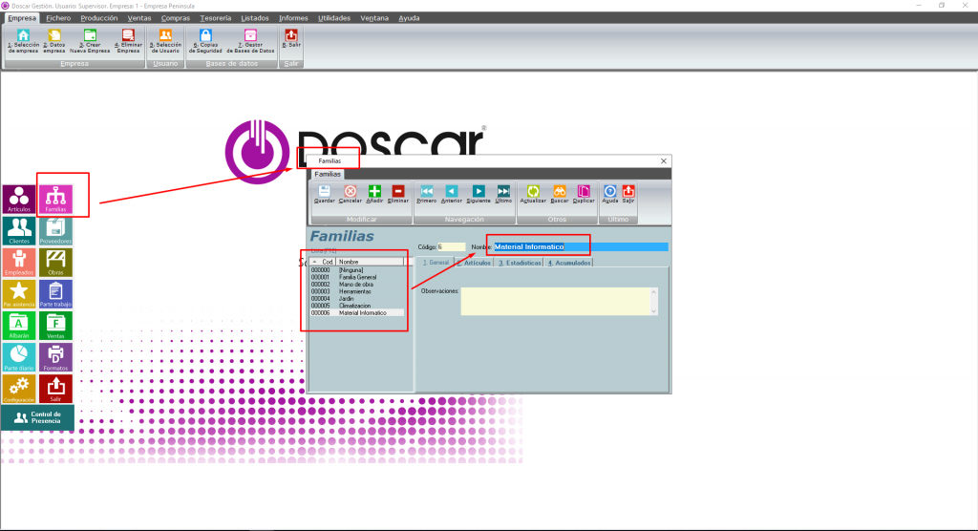The height and width of the screenshot is (531, 978).
Task: Click the Código input field
Action: click(x=451, y=247)
